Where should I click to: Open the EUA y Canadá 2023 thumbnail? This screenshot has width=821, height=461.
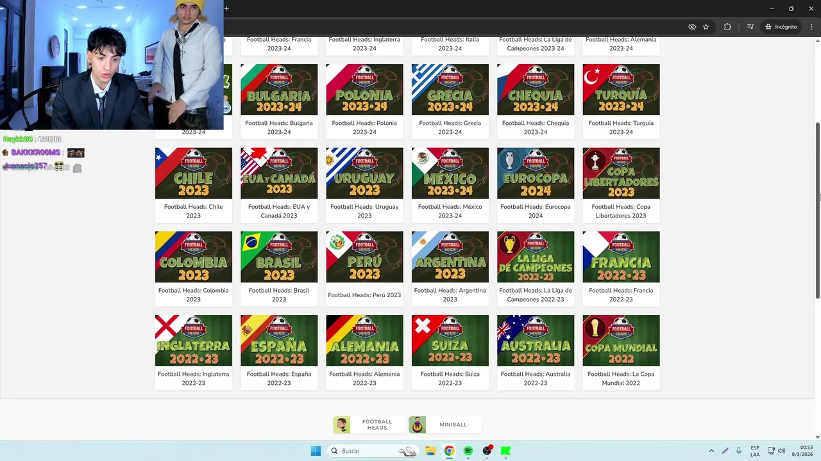(279, 174)
